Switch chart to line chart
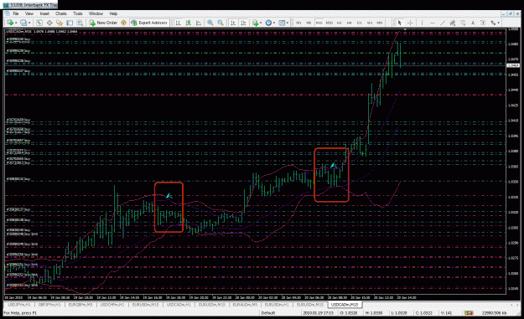524x319 pixels. point(199,23)
